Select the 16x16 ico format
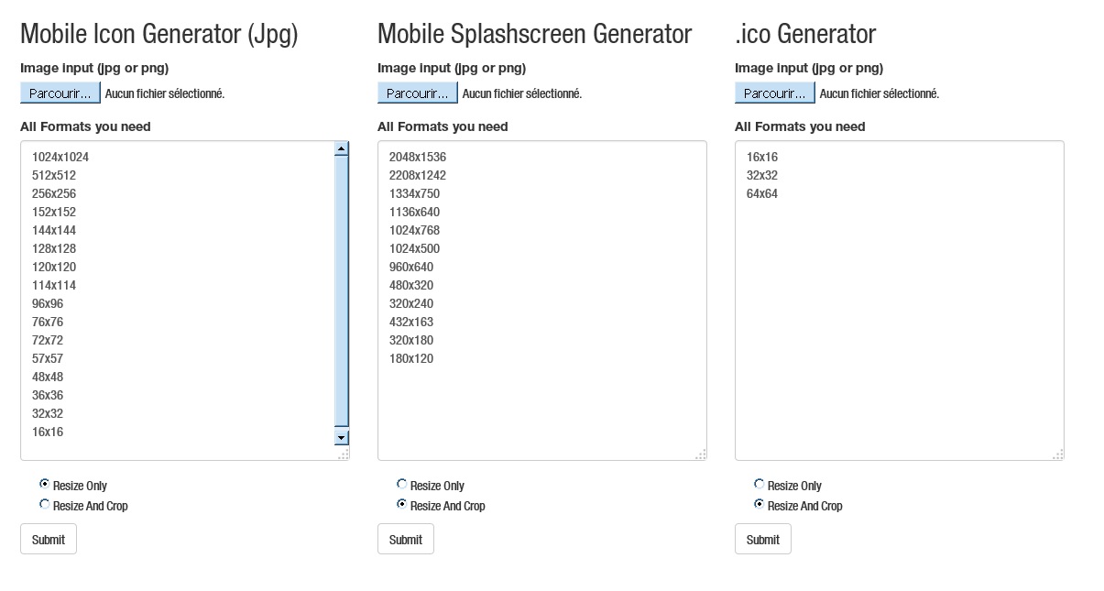 [x=760, y=157]
